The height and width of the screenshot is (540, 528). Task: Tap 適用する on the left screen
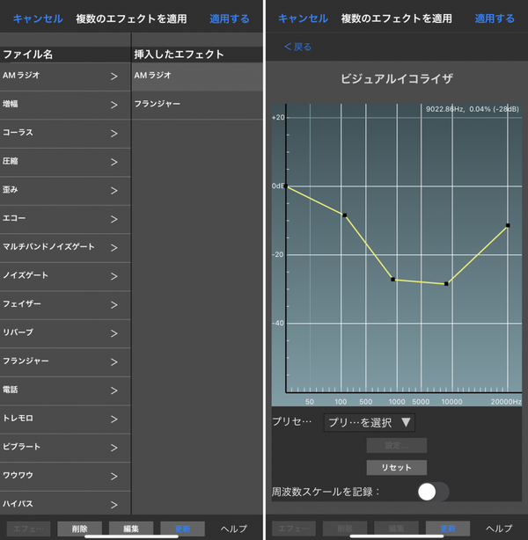tap(229, 18)
